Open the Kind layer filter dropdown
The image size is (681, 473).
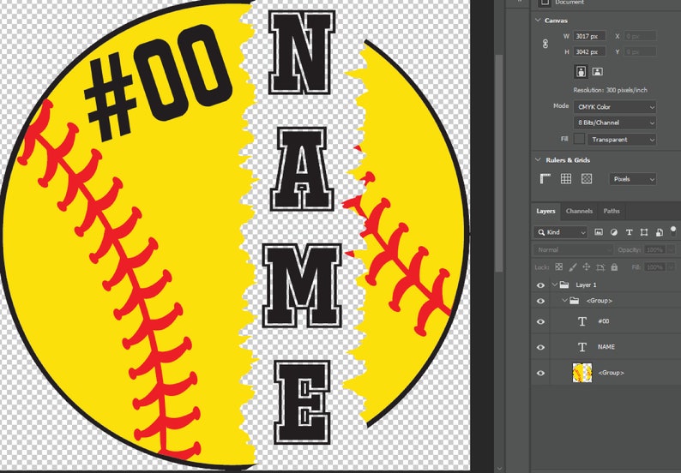pyautogui.click(x=560, y=232)
